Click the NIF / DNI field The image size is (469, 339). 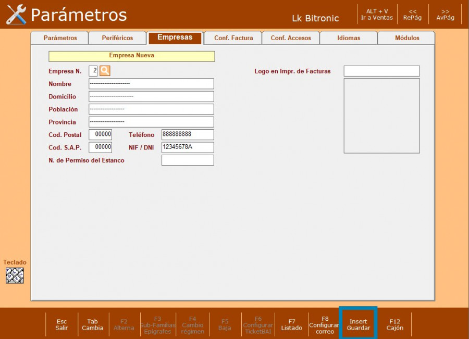[188, 147]
